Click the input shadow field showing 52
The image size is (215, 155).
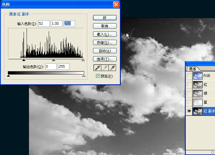coord(44,24)
